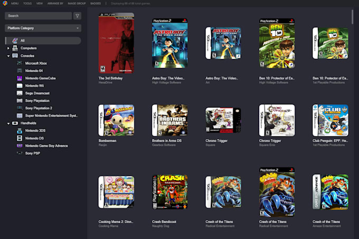Screen dimensions: 359x239
Task: Select Brothers in Arms DS cover
Action: pyautogui.click(x=170, y=121)
